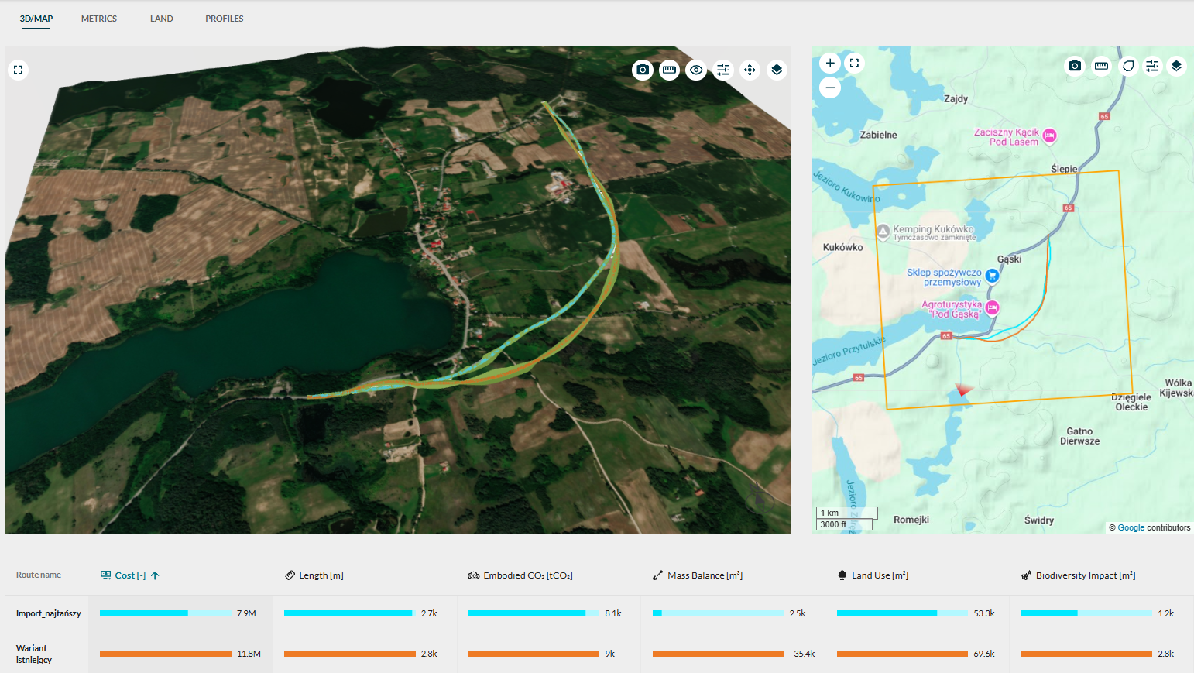Open layers menu in 3D view

pyautogui.click(x=777, y=70)
